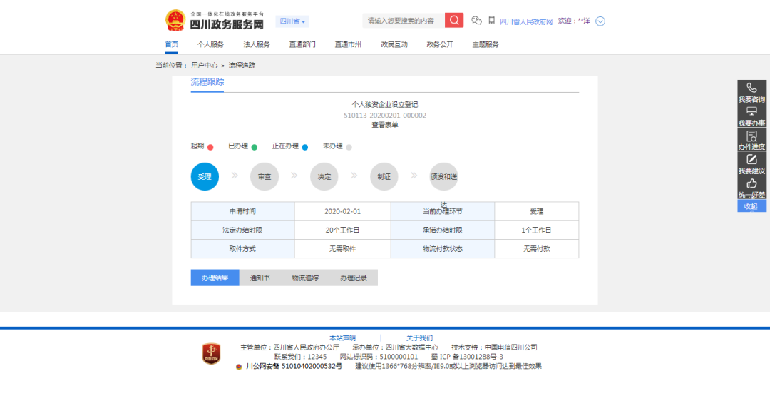Screen dimensions: 770x406
Task: Click the 办件进度 document search icon
Action: coord(751,136)
